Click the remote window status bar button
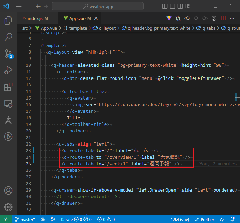This screenshot has width=240, height=223. pos(6,219)
